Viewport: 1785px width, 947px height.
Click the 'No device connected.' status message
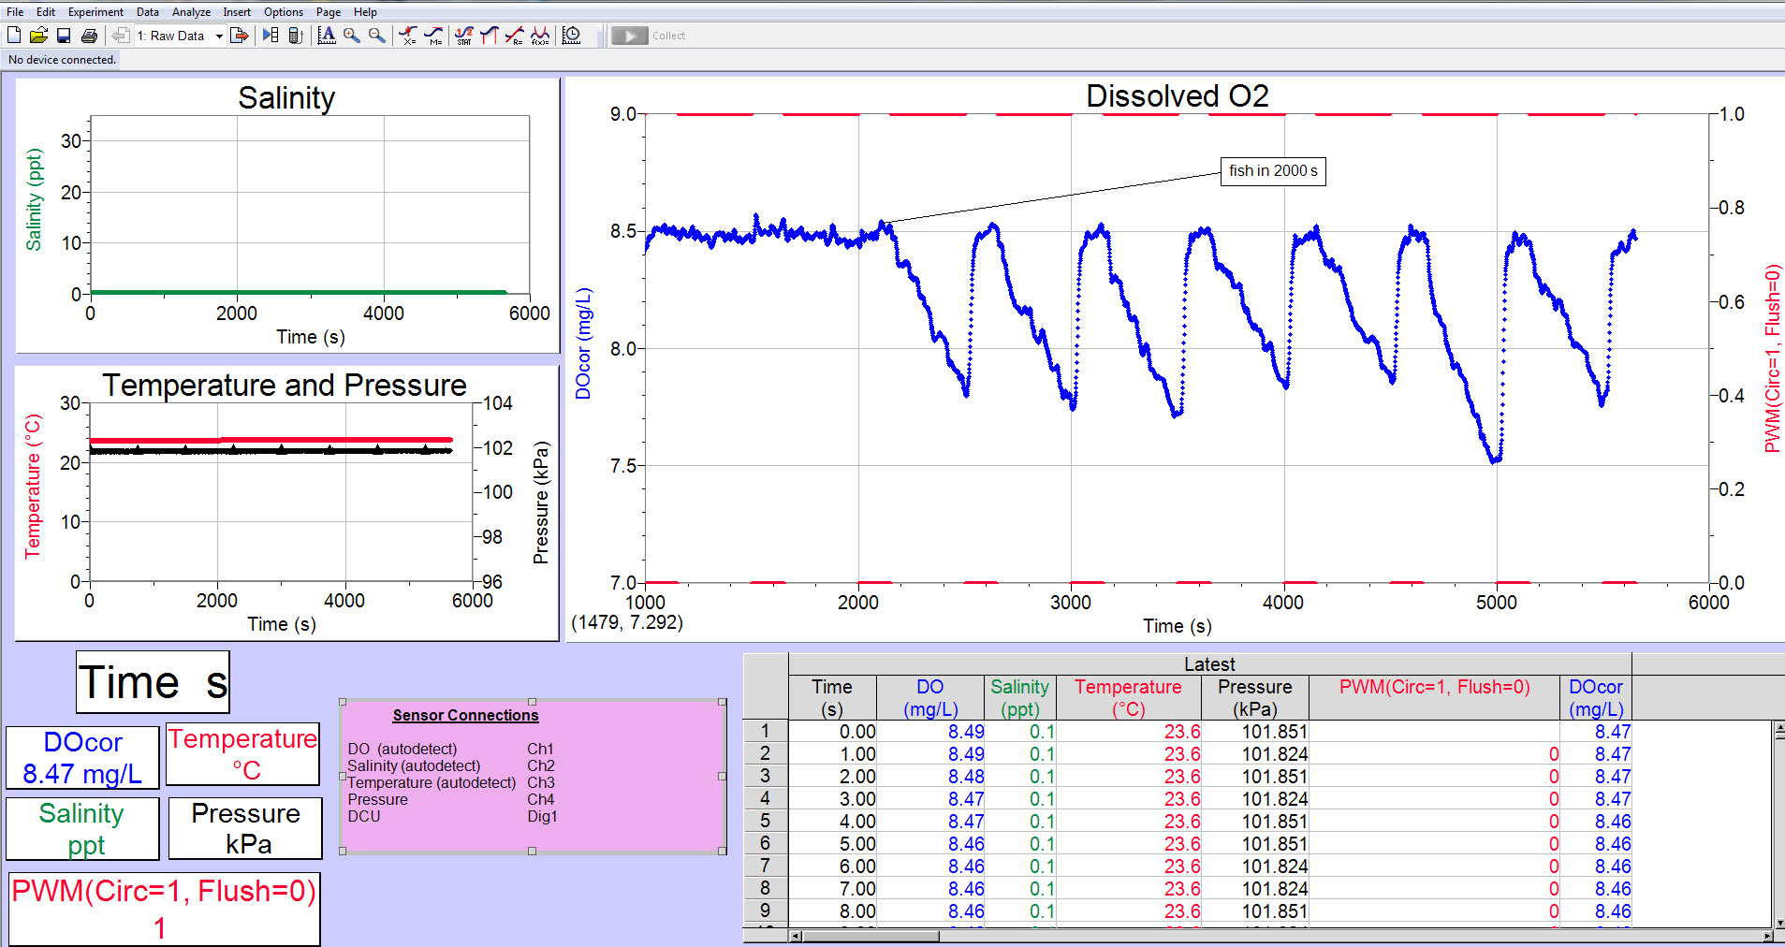(62, 60)
